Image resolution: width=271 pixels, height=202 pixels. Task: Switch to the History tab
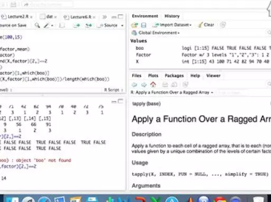[172, 16]
